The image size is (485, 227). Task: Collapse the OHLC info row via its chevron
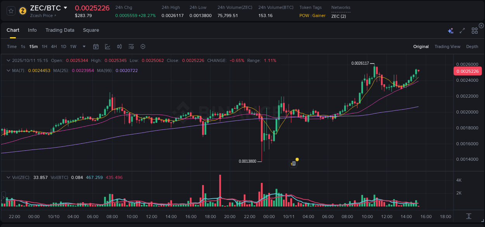8,60
